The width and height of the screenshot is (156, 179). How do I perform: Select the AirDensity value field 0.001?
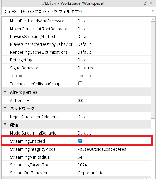114,100
